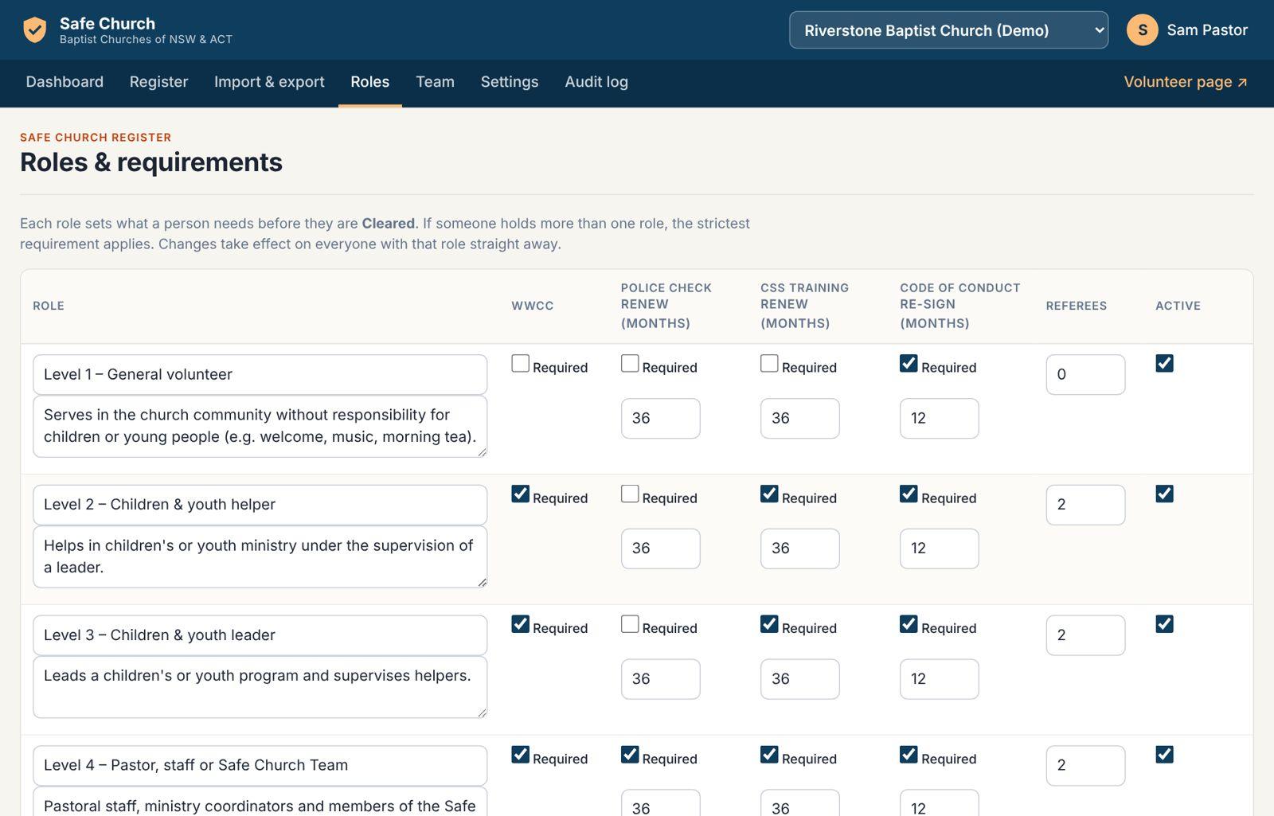1274x816 pixels.
Task: Toggle Active checkbox for Level 3 role
Action: coord(1164,624)
